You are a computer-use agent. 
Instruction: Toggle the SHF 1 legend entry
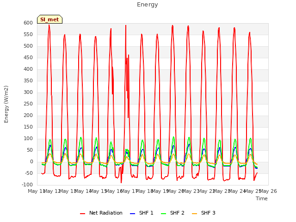(142, 213)
